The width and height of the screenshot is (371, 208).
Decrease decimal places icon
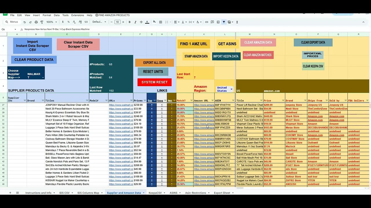click(x=74, y=22)
